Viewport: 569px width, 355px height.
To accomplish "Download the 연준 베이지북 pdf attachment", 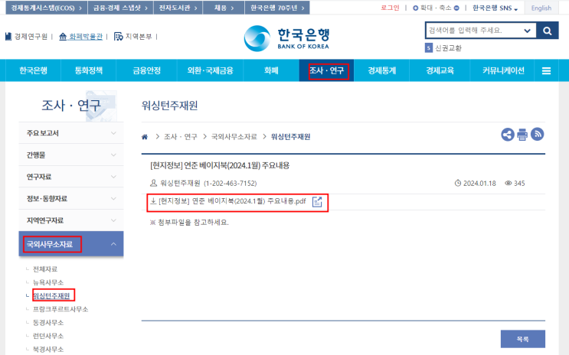I will [232, 201].
